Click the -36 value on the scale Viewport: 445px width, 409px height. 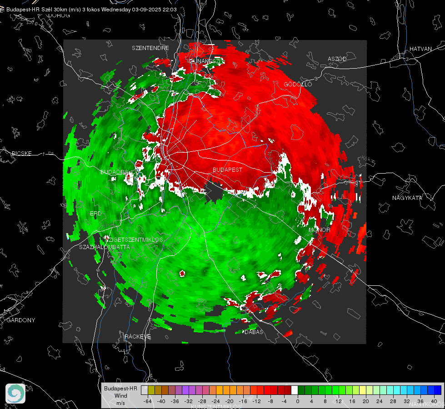click(175, 401)
